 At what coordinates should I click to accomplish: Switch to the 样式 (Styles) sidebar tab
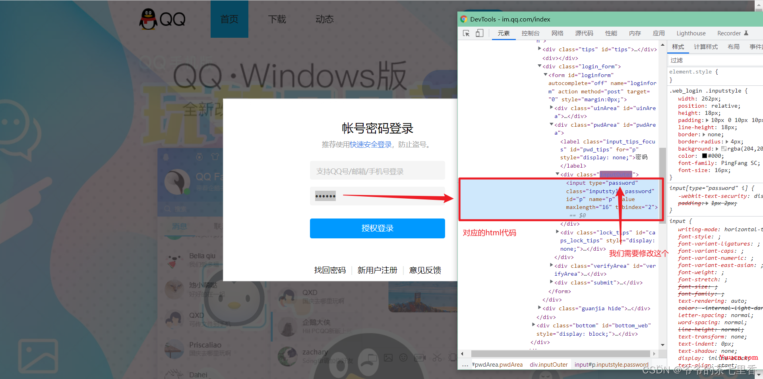coord(678,47)
